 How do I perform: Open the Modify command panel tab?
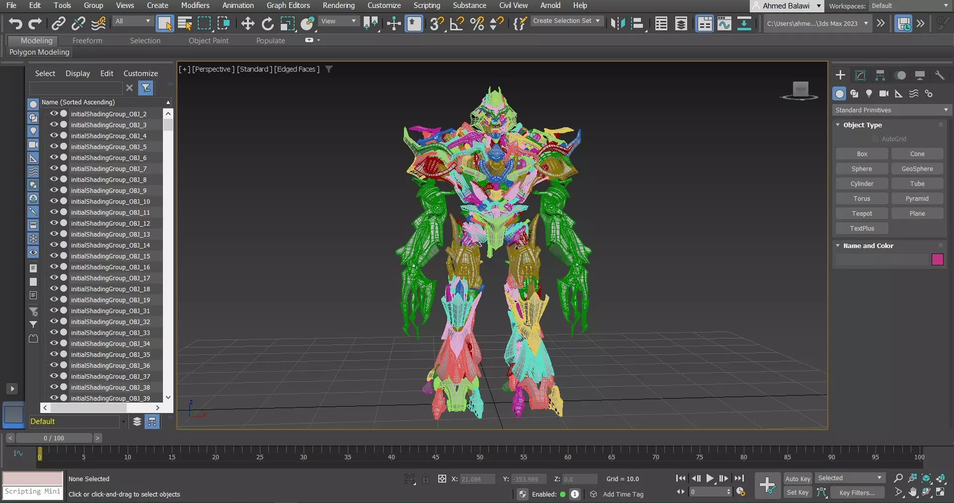point(860,75)
